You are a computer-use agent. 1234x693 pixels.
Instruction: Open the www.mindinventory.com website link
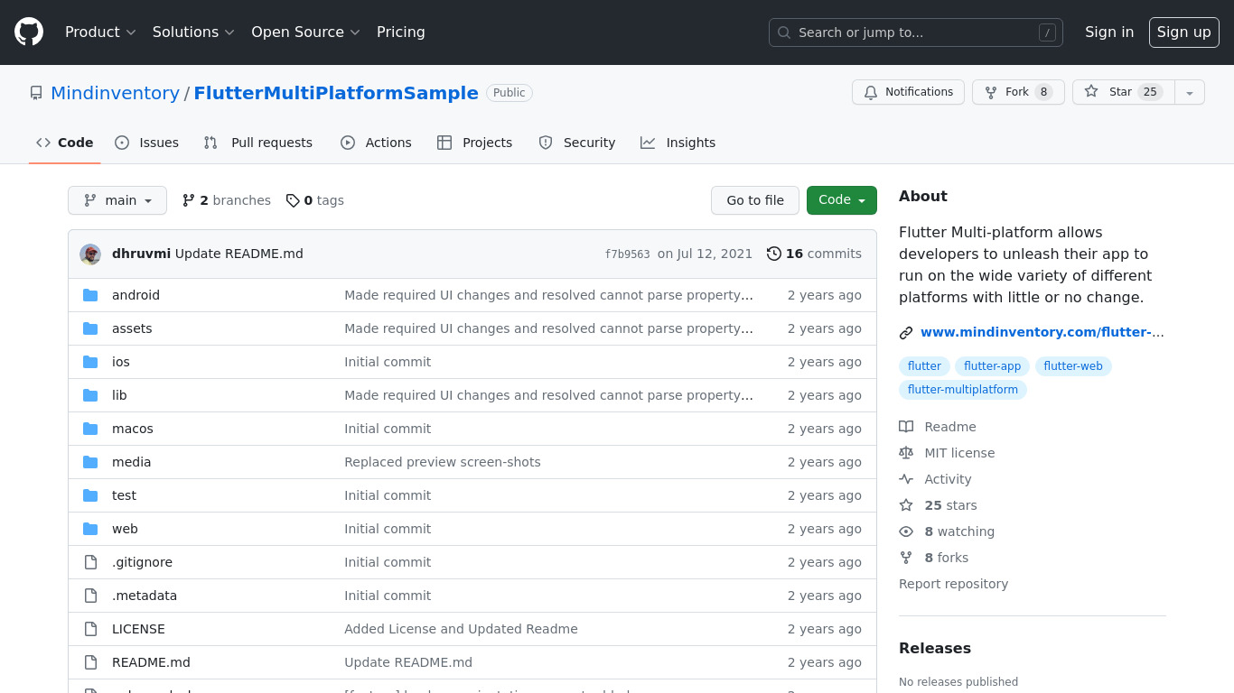1042,332
